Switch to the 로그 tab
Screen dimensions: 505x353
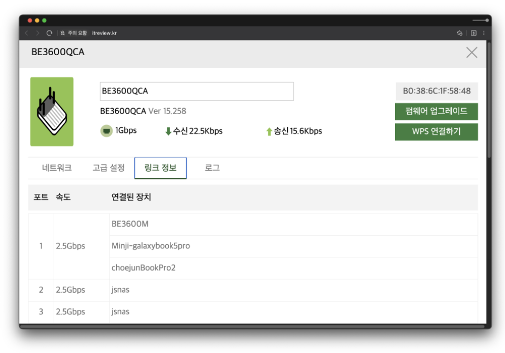tap(212, 168)
